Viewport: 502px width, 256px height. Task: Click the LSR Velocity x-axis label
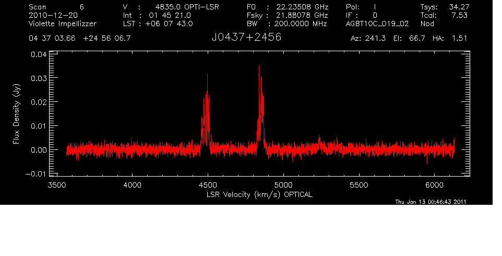click(258, 194)
